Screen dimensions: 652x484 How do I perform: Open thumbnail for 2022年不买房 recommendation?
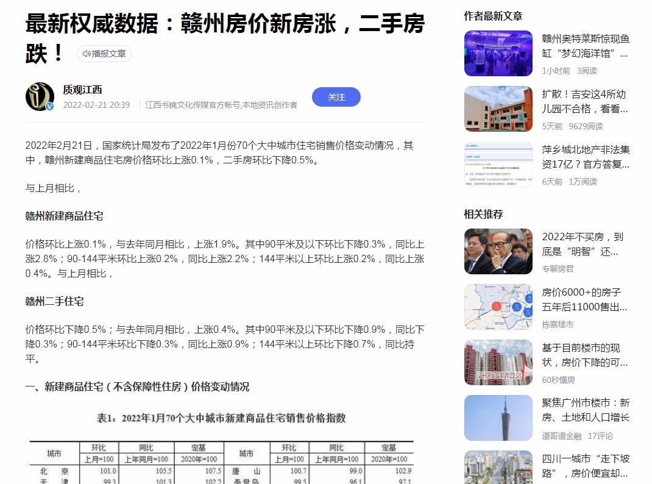[x=498, y=252]
